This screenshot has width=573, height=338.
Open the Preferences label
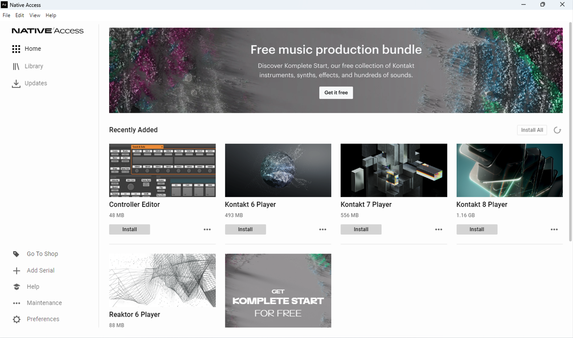tap(43, 319)
